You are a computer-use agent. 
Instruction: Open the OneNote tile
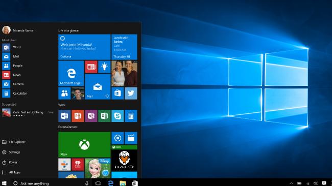coord(91,116)
